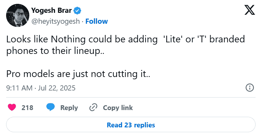Click the 218 likes count

27,108
